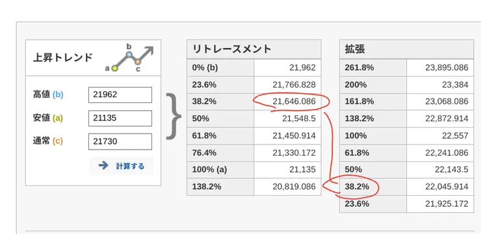Viewport: 481px width, 234px height.
Task: Click the 上昇トレンド panel title
Action: pyautogui.click(x=62, y=58)
